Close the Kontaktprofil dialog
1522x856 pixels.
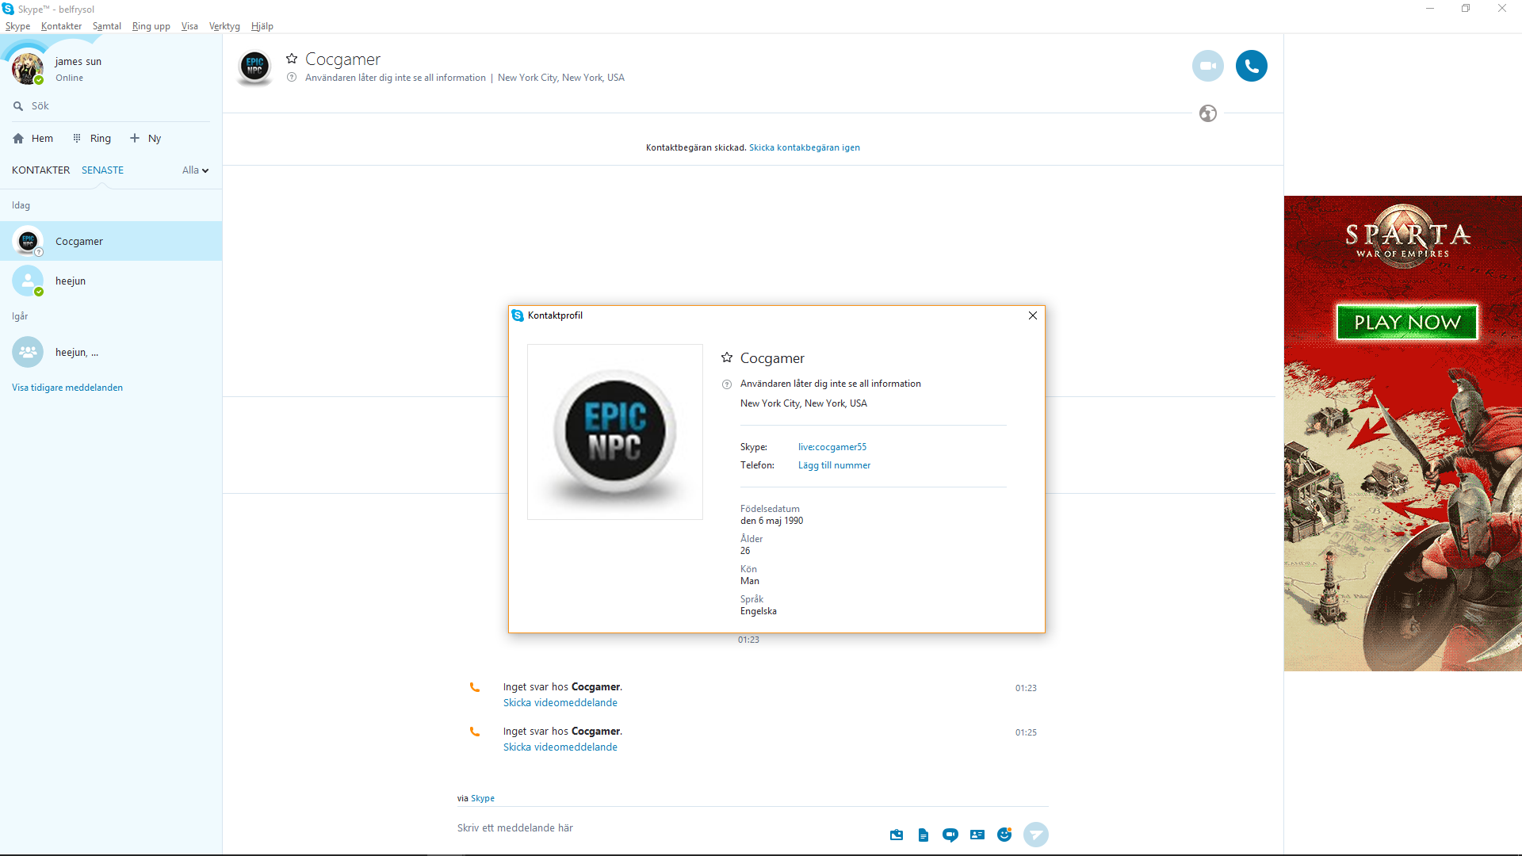[1032, 315]
